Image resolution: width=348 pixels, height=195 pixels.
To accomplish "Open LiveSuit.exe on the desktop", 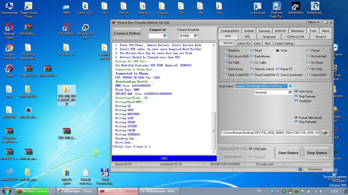I will [257, 7].
